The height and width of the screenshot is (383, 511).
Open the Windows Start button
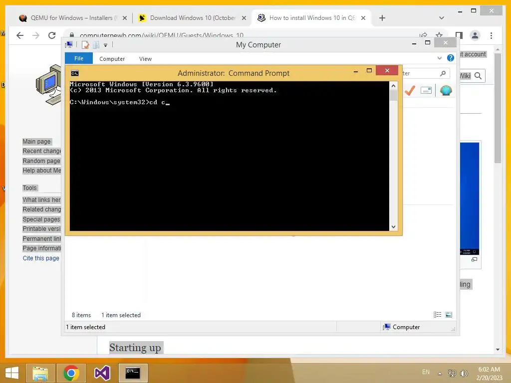(x=12, y=373)
